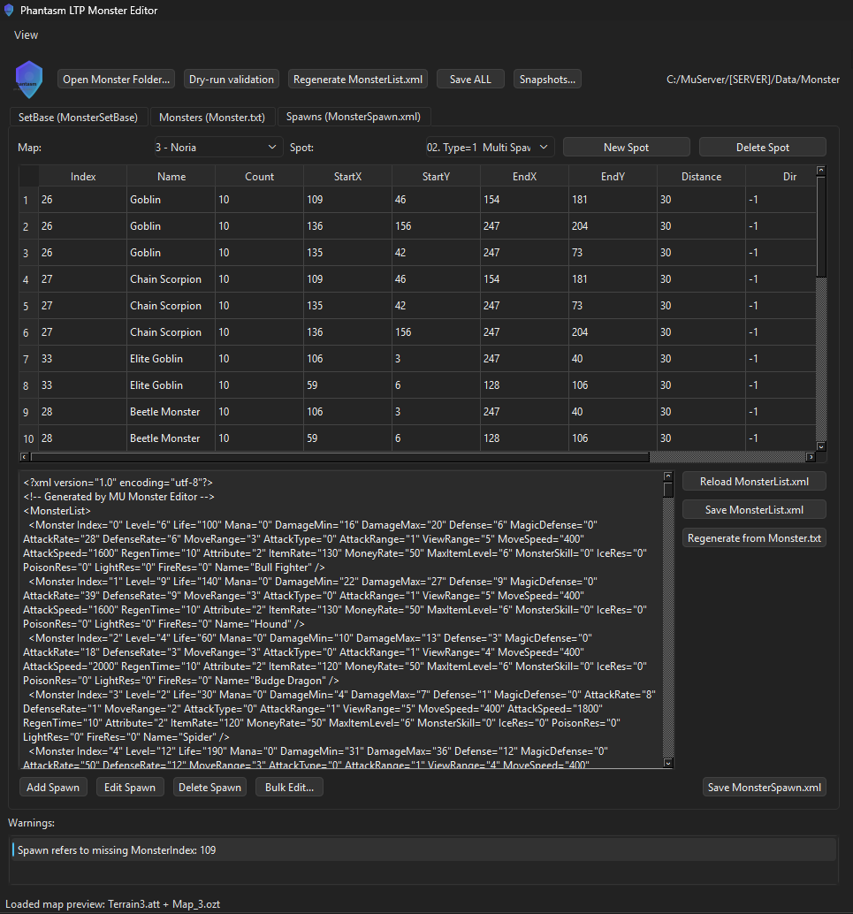The image size is (853, 914).
Task: Click Save MonsterList.xml button
Action: click(x=754, y=510)
